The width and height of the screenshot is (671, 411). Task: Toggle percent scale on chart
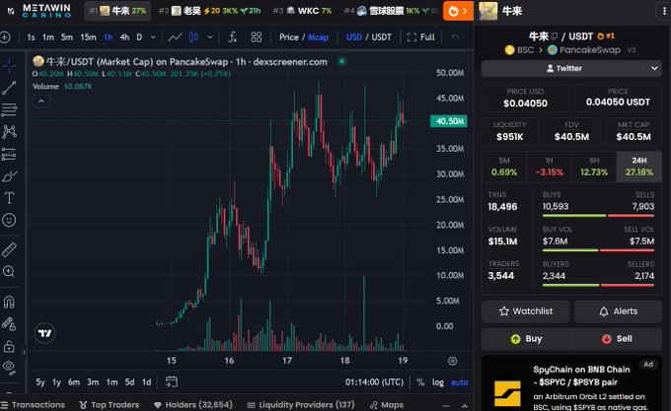point(420,382)
